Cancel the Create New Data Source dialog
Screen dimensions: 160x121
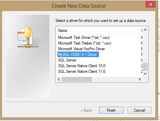pyautogui.click(x=139, y=110)
